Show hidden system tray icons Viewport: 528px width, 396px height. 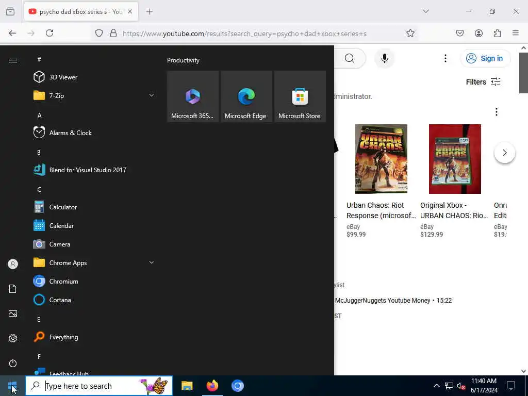[436, 386]
